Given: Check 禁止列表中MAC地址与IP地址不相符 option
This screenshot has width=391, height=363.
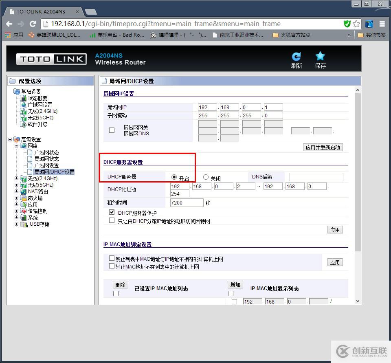Looking at the screenshot, I should click(x=112, y=258).
